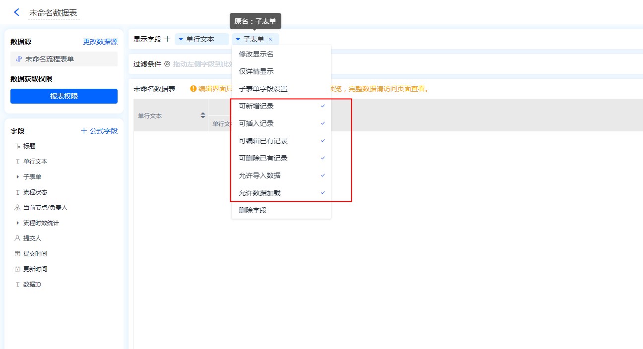Image resolution: width=643 pixels, height=349 pixels.
Task: Click the back arrow icon
Action: (17, 12)
